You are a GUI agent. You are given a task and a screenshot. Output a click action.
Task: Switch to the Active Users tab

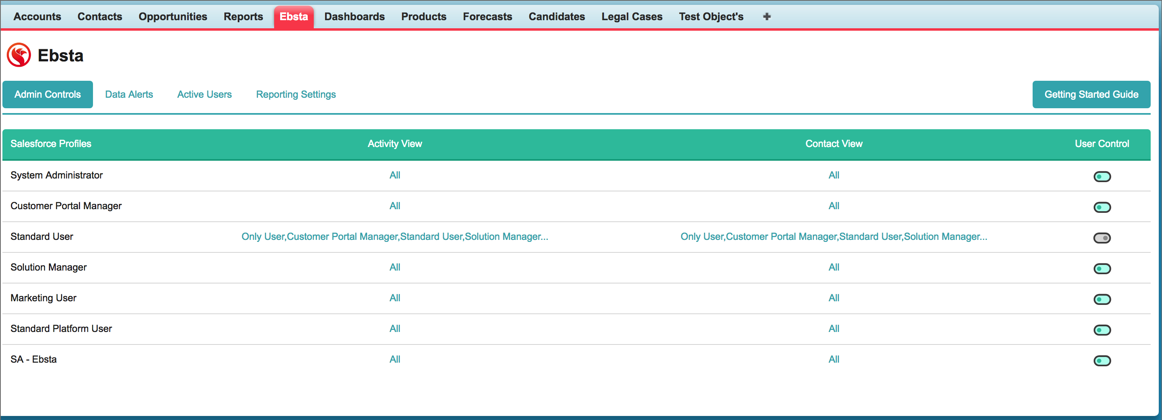tap(204, 94)
